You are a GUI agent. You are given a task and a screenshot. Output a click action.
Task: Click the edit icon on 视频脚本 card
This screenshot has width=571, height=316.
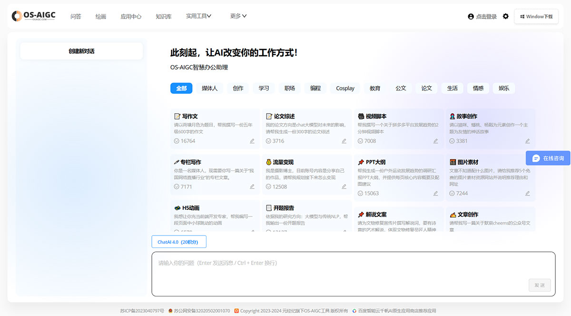coord(435,141)
